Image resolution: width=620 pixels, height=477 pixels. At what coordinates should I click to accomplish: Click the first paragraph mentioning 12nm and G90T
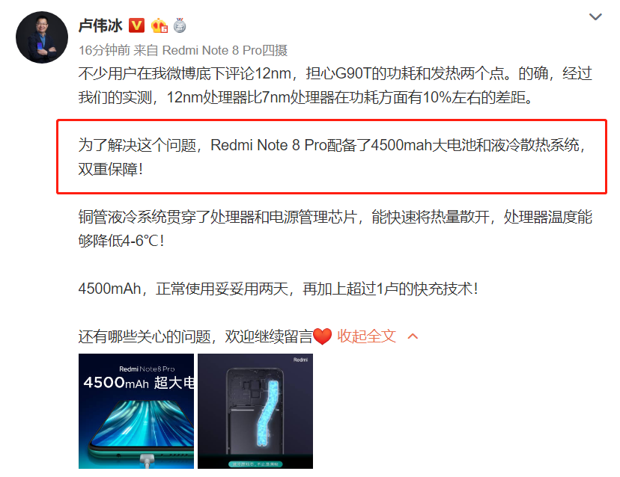335,85
